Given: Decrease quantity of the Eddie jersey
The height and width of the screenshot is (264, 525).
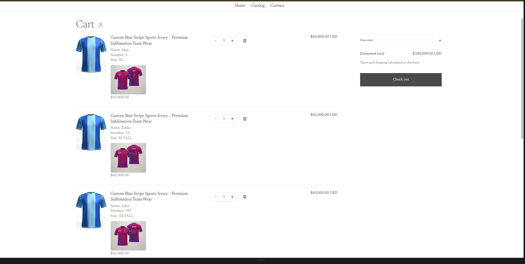Looking at the screenshot, I should (x=215, y=119).
